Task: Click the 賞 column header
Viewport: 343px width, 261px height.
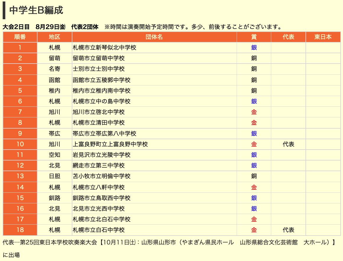Action: [x=254, y=37]
